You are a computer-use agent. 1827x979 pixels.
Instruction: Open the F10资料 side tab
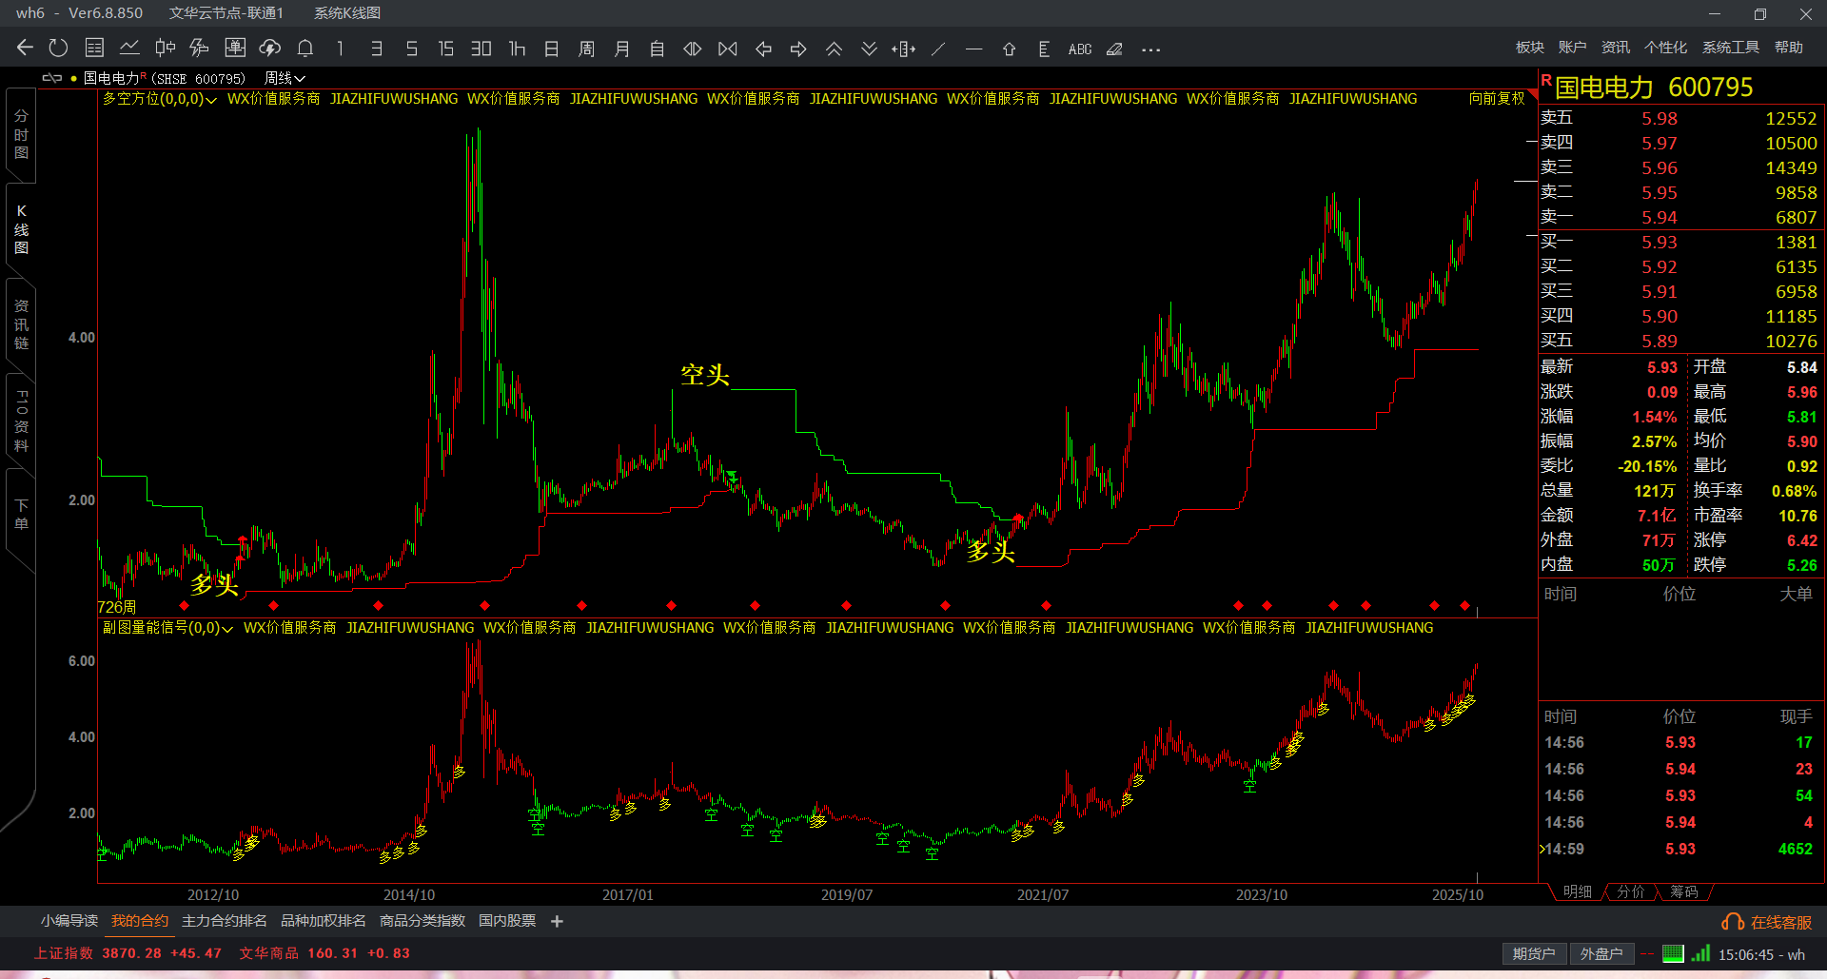pos(21,421)
